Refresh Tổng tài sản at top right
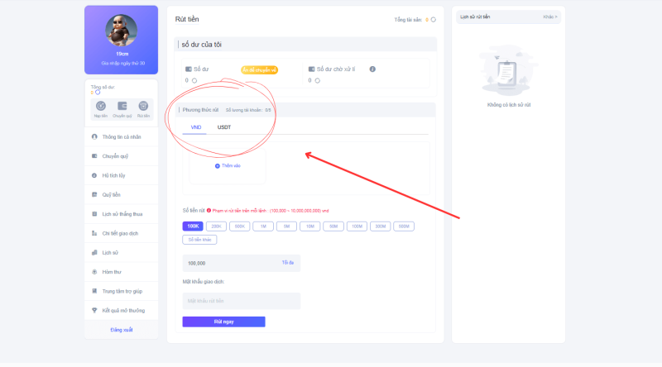This screenshot has height=367, width=662. [433, 20]
